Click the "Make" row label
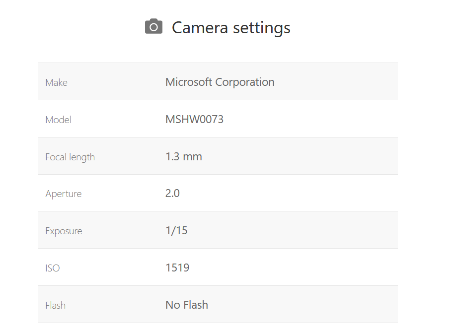Viewport: 453px width, 334px height. (56, 82)
